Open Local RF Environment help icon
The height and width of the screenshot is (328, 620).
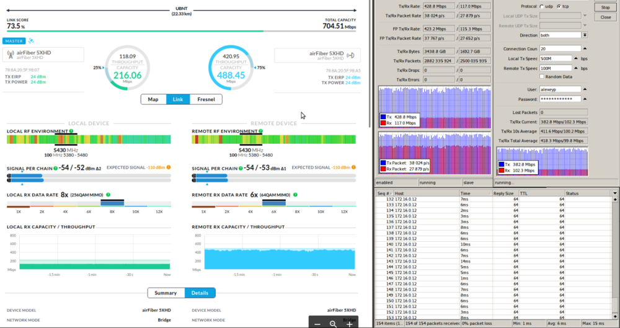71,131
